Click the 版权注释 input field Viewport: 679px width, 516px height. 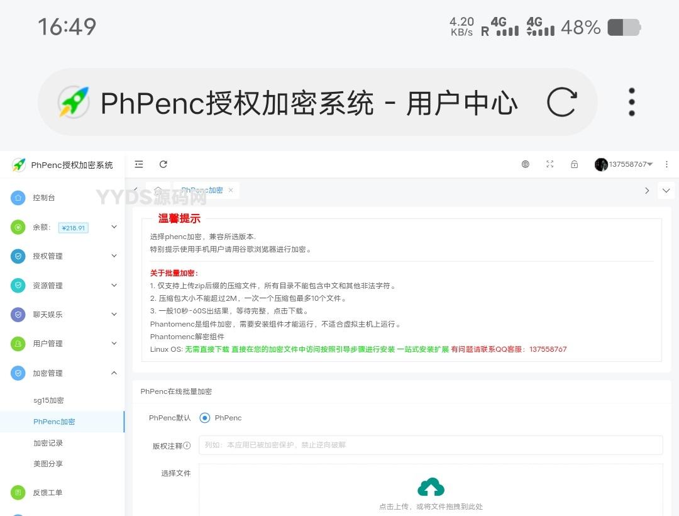(430, 445)
